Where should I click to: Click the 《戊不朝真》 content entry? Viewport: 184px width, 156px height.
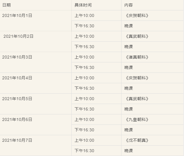click(136, 140)
